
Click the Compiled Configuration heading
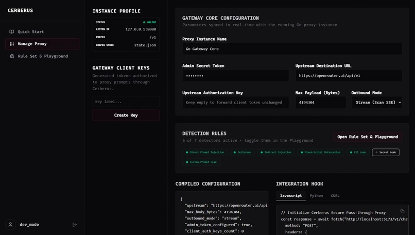coord(208,184)
